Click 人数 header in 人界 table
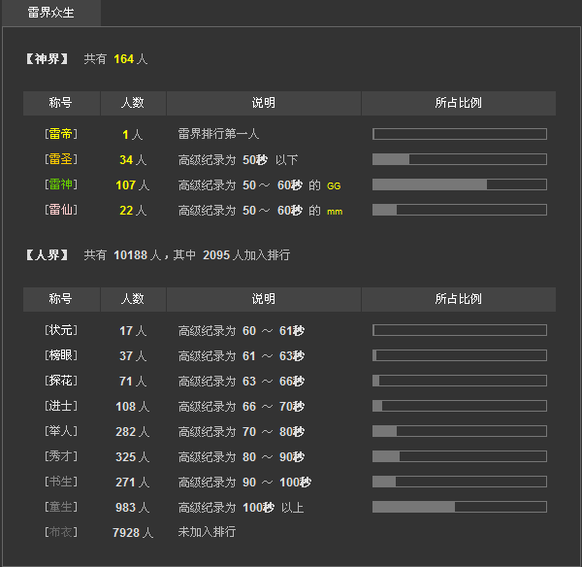 click(x=133, y=299)
